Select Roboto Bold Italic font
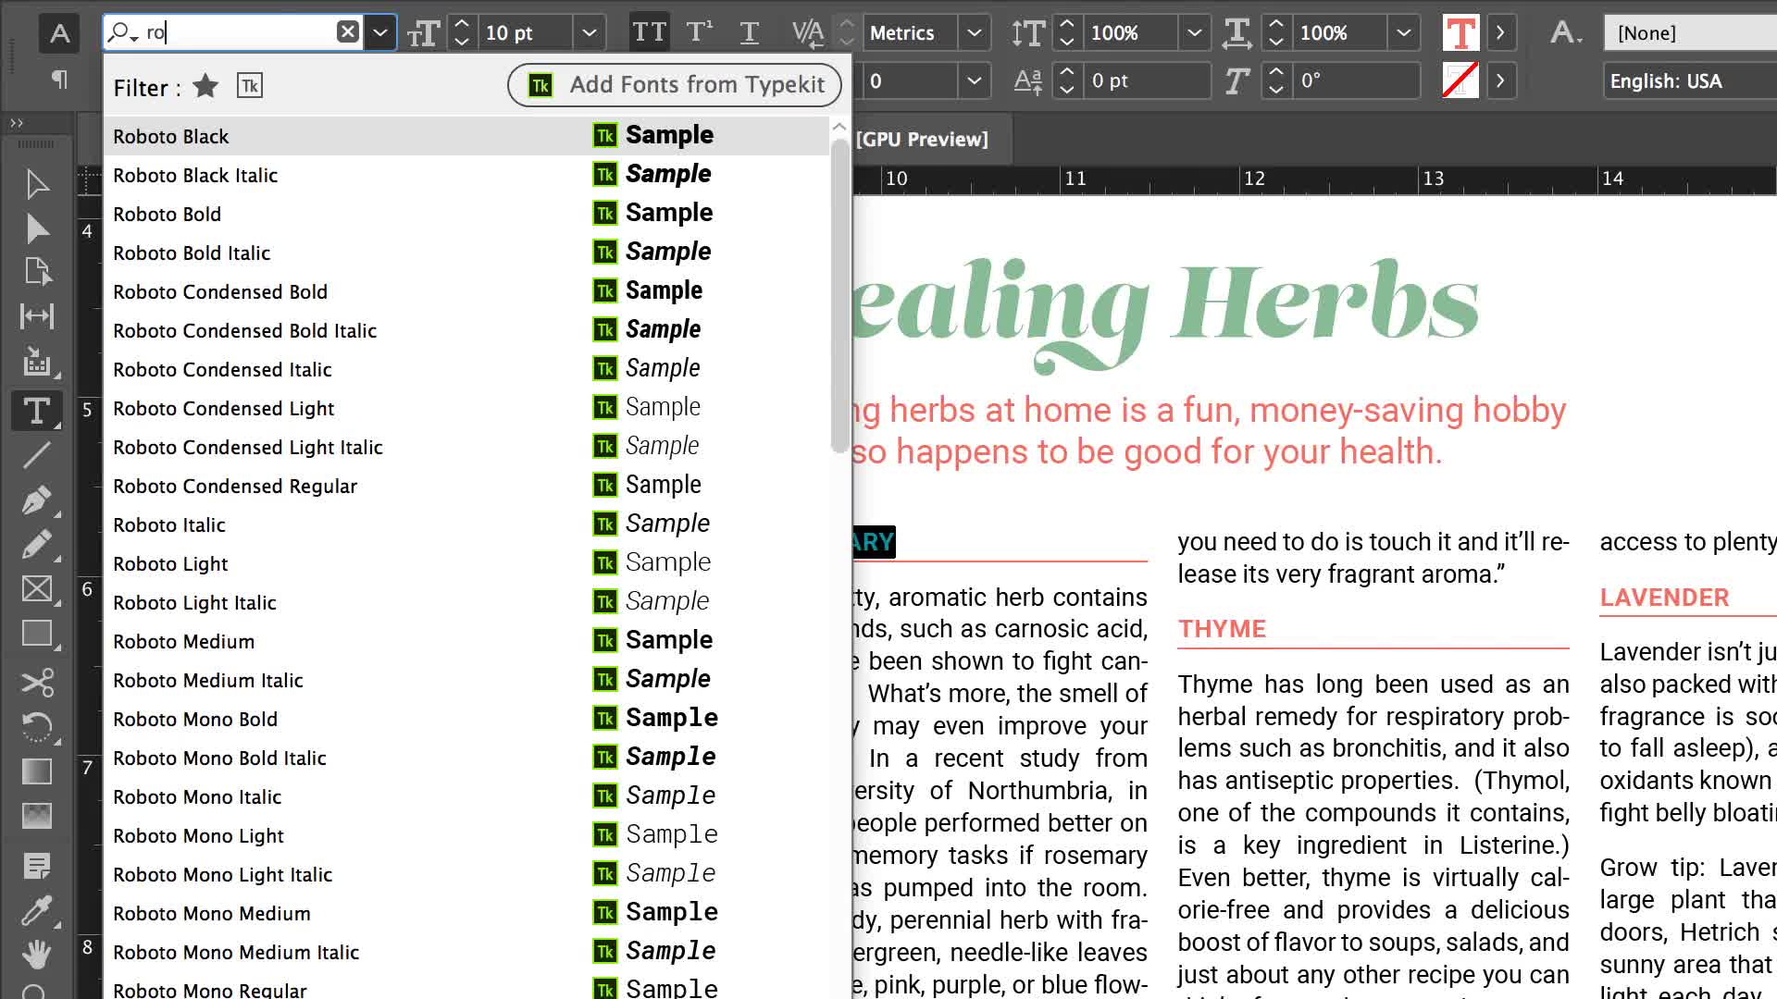This screenshot has height=999, width=1777. point(466,253)
